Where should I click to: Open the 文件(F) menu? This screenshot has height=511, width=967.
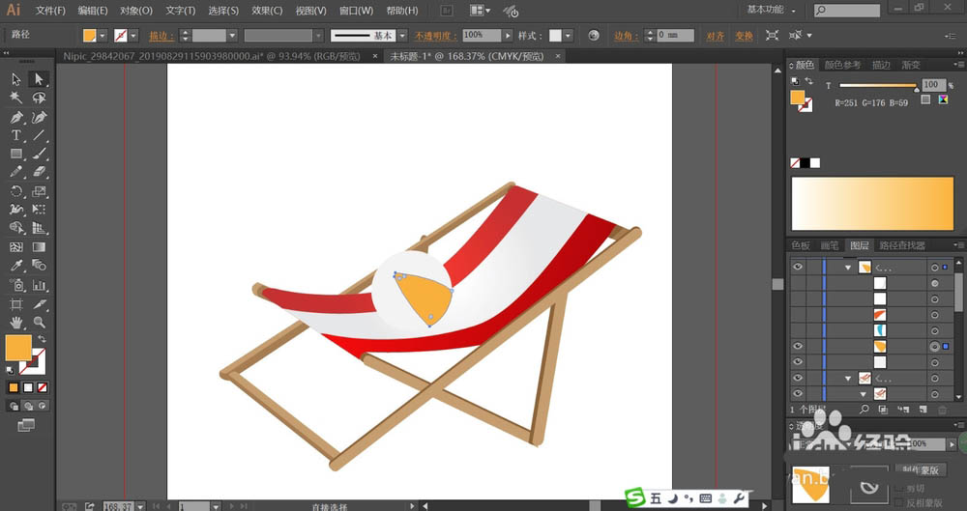[50, 11]
